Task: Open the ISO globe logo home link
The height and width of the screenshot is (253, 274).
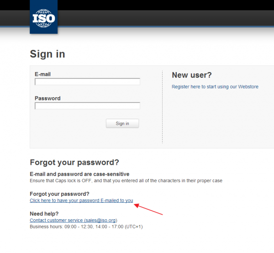Action: [x=43, y=17]
